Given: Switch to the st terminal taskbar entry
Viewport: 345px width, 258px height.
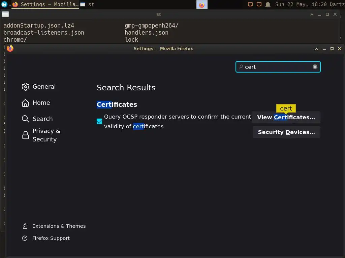Looking at the screenshot, I should tap(87, 4).
